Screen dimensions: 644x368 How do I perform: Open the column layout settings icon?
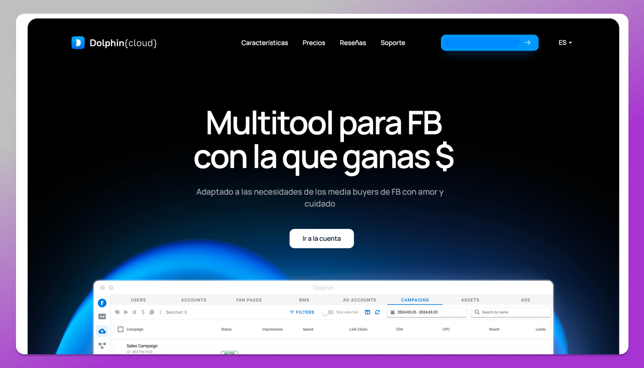click(x=368, y=312)
